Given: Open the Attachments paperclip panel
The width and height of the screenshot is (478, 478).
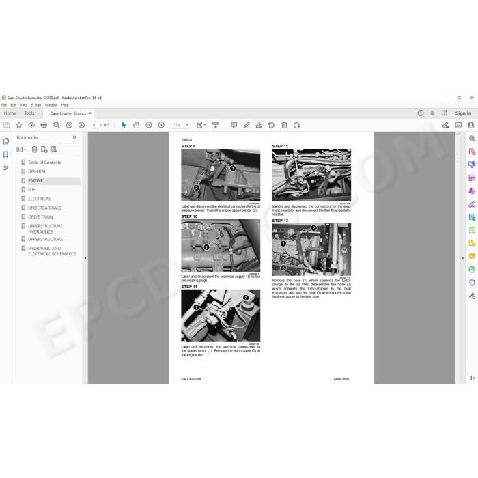Looking at the screenshot, I should (5, 168).
